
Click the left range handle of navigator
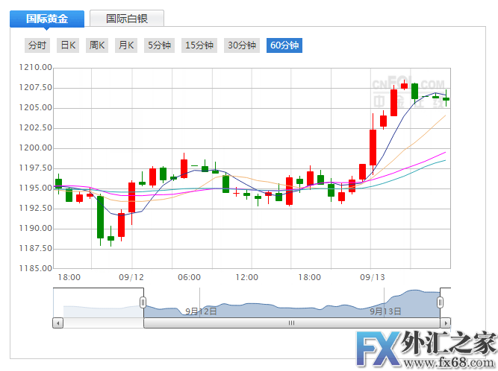click(143, 302)
